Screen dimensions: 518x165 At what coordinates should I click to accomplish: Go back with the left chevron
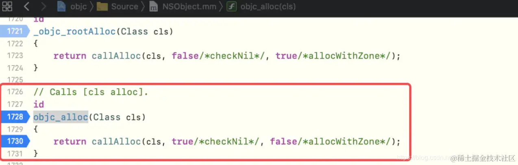point(26,7)
